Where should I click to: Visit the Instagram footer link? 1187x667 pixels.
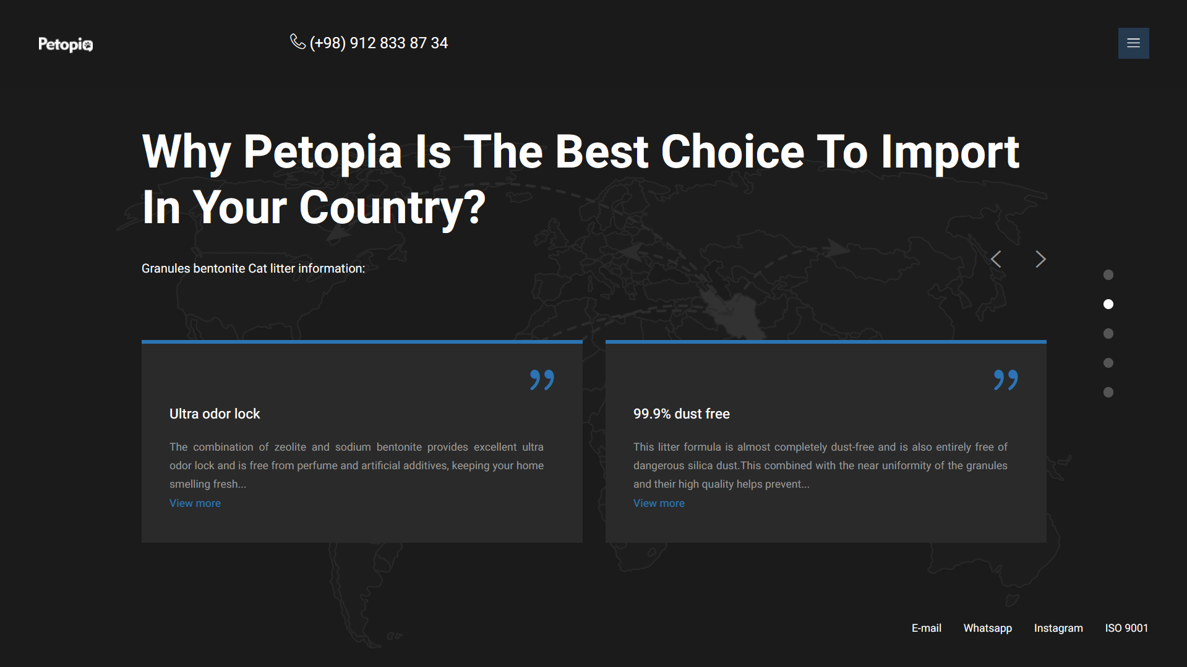click(1058, 628)
